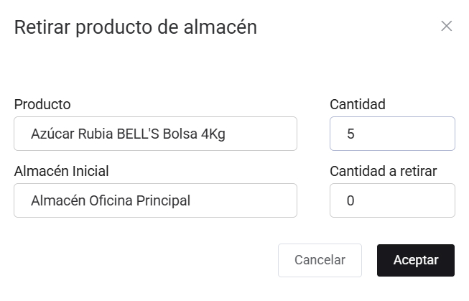This screenshot has width=469, height=301.
Task: Click the dialog title Retirar producto de almacén
Action: coord(136,27)
